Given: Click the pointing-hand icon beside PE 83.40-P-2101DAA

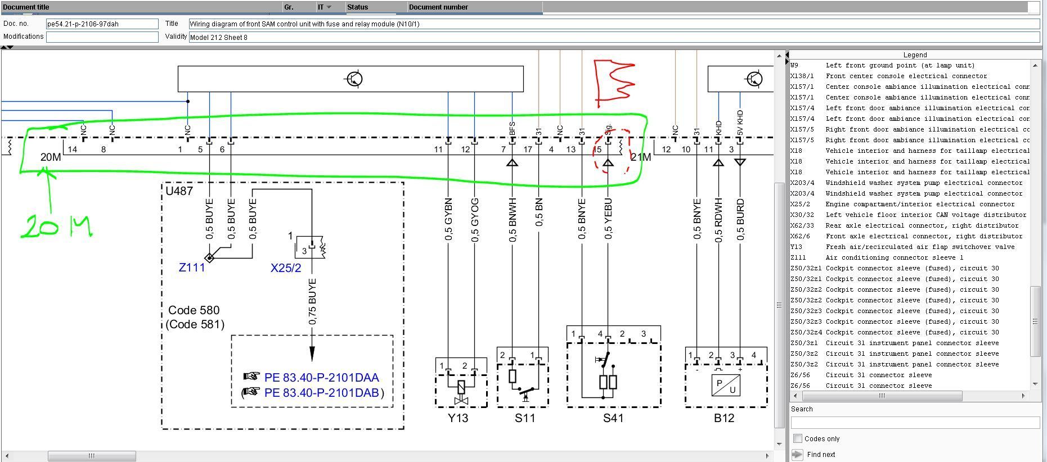Looking at the screenshot, I should coord(251,377).
